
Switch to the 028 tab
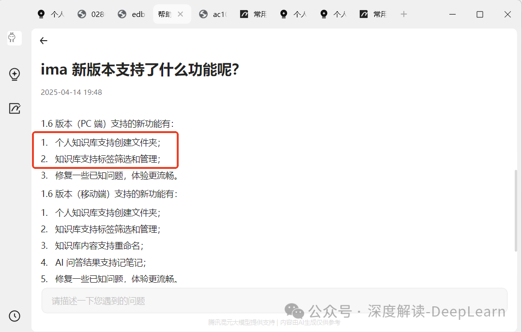coord(91,15)
